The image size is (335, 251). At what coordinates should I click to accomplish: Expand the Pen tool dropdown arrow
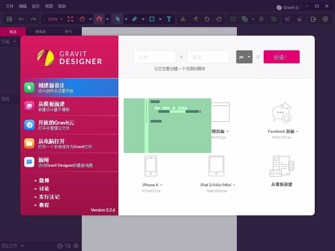(x=143, y=19)
